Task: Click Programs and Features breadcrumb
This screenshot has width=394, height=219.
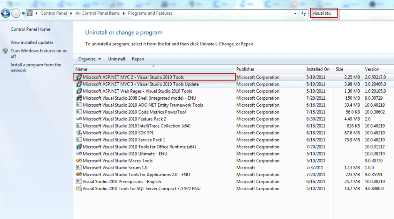Action: coord(150,13)
